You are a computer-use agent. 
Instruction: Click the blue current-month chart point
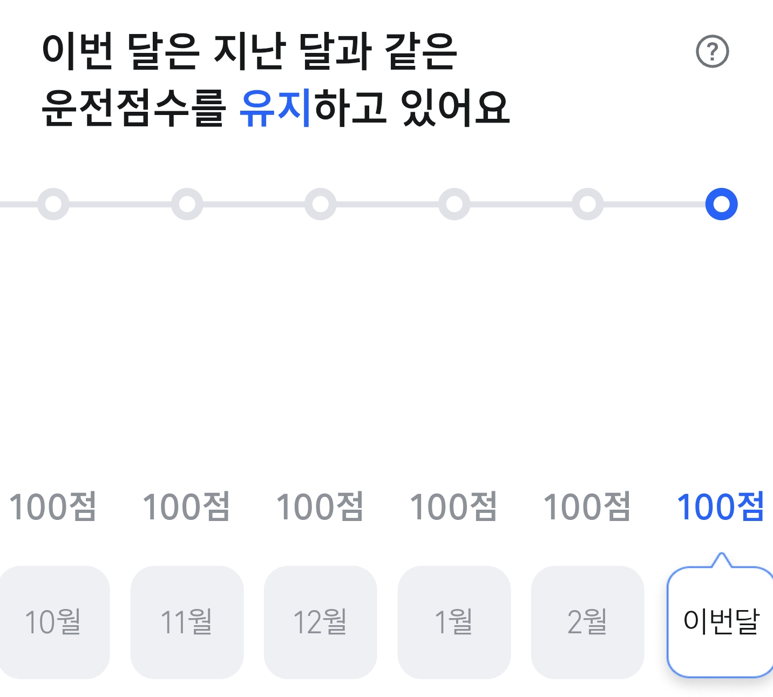pos(721,204)
